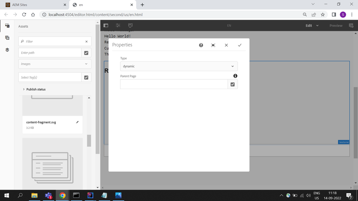Open the Content Tree layers icon

point(7,50)
